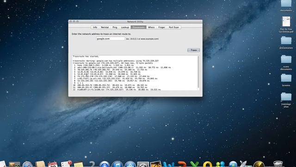
Task: Click hop 7 'ip.att.net' line
Action: tap(116, 78)
